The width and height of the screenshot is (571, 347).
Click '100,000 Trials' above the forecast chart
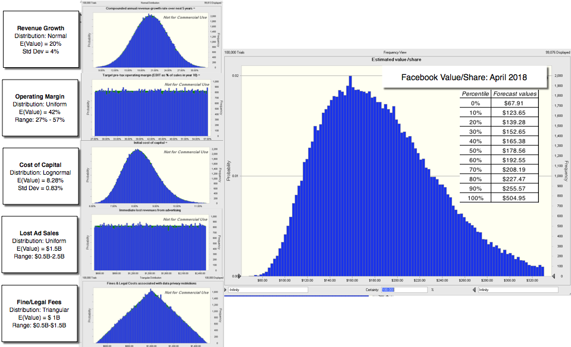234,52
